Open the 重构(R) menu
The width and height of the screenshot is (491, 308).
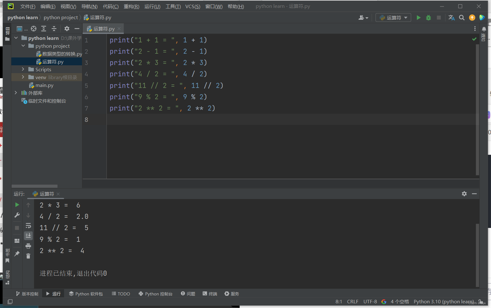(x=131, y=6)
